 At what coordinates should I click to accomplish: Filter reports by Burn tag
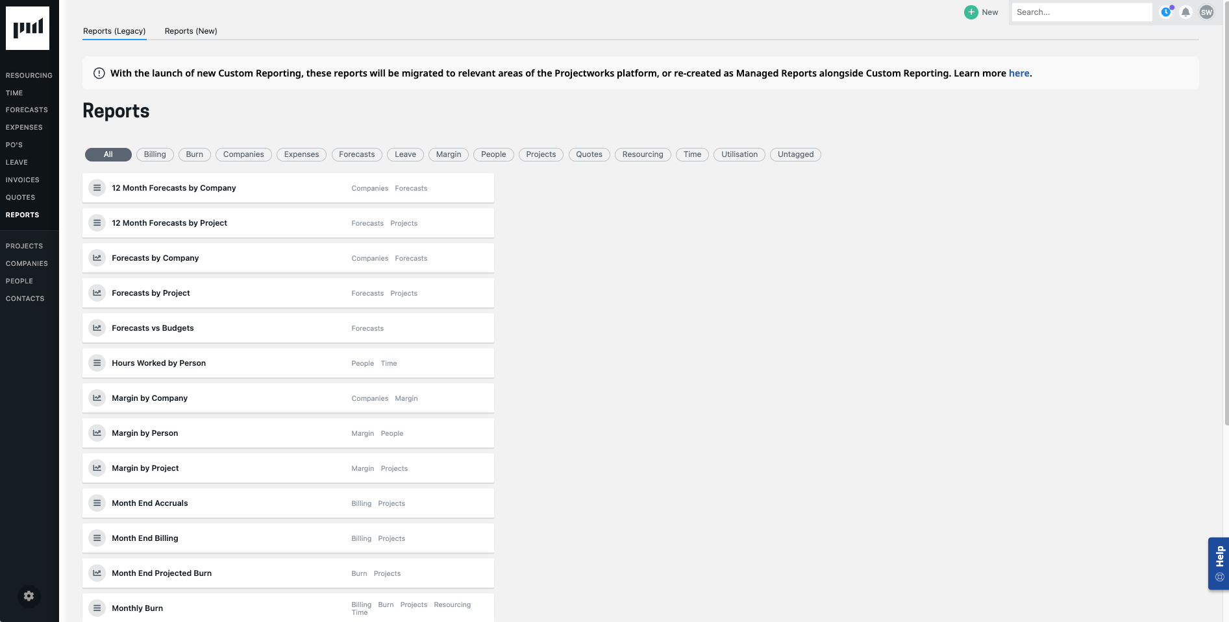point(195,154)
